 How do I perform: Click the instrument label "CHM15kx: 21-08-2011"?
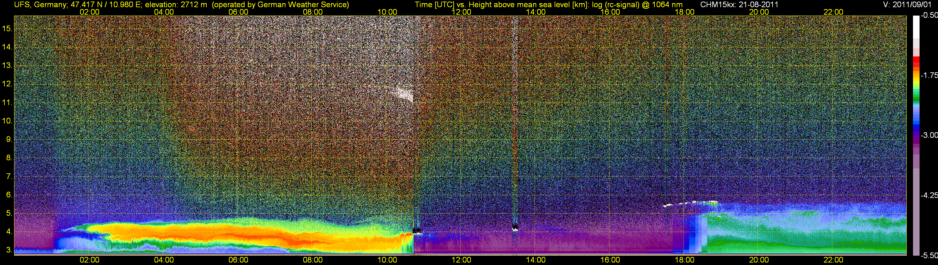click(739, 4)
